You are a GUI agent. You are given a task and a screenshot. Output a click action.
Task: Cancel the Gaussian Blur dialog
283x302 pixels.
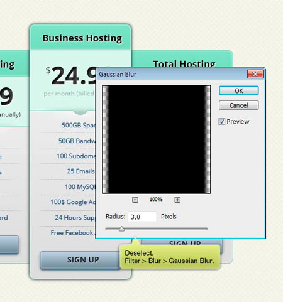tap(238, 105)
